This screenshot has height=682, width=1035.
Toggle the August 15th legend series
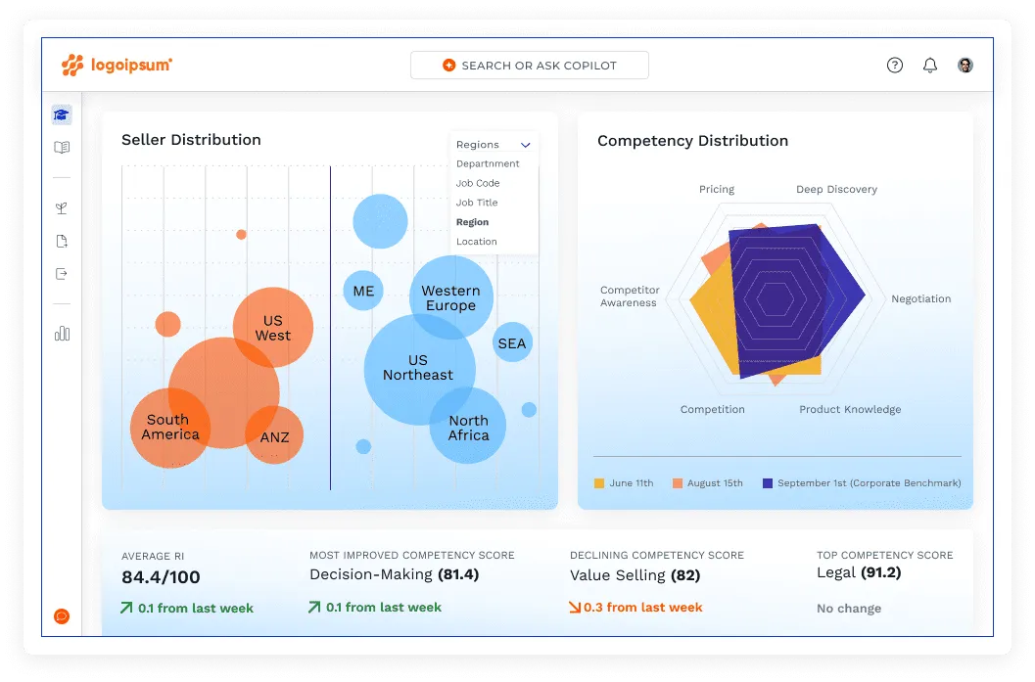678,483
